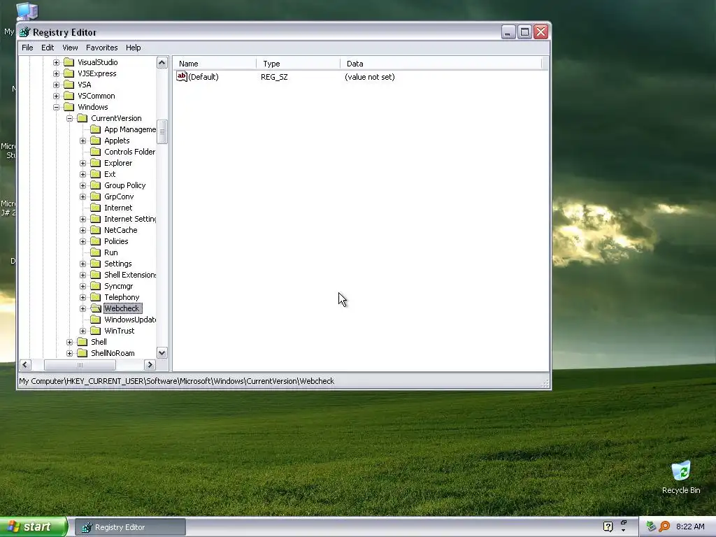Open the Favorites menu
This screenshot has height=537, width=716.
(x=102, y=48)
